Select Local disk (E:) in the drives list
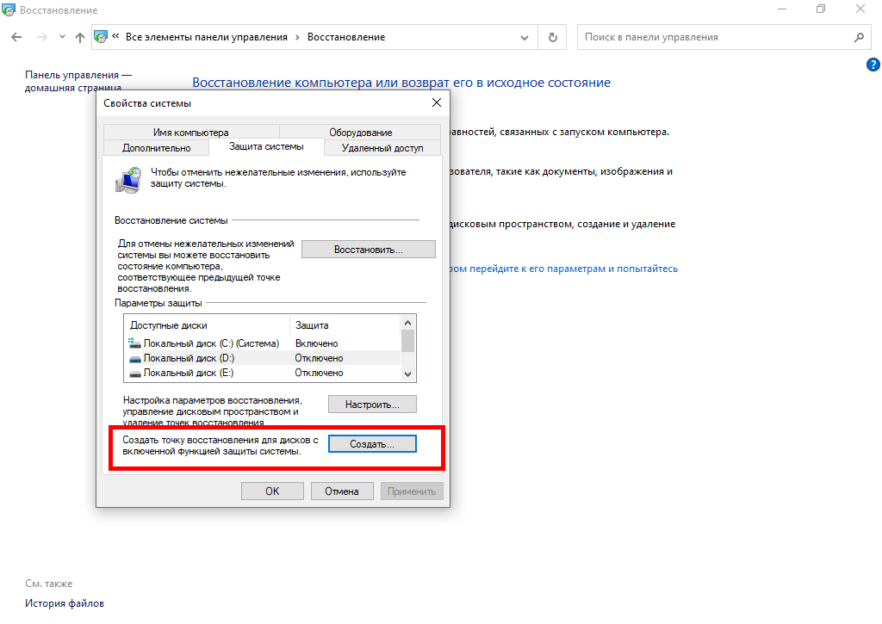 tap(188, 373)
